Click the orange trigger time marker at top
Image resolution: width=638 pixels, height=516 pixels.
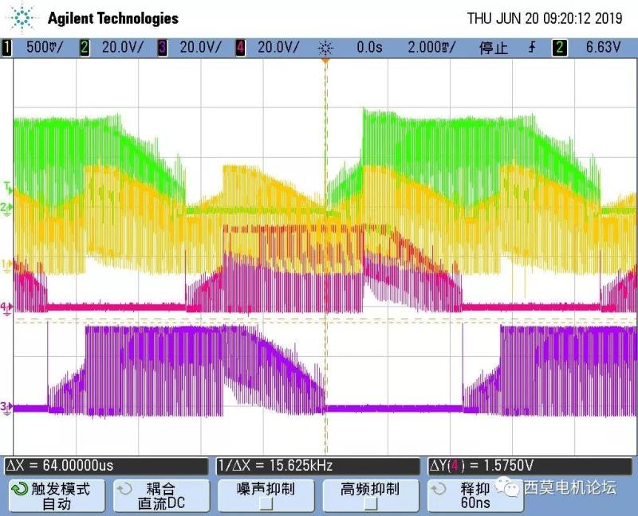click(x=325, y=63)
